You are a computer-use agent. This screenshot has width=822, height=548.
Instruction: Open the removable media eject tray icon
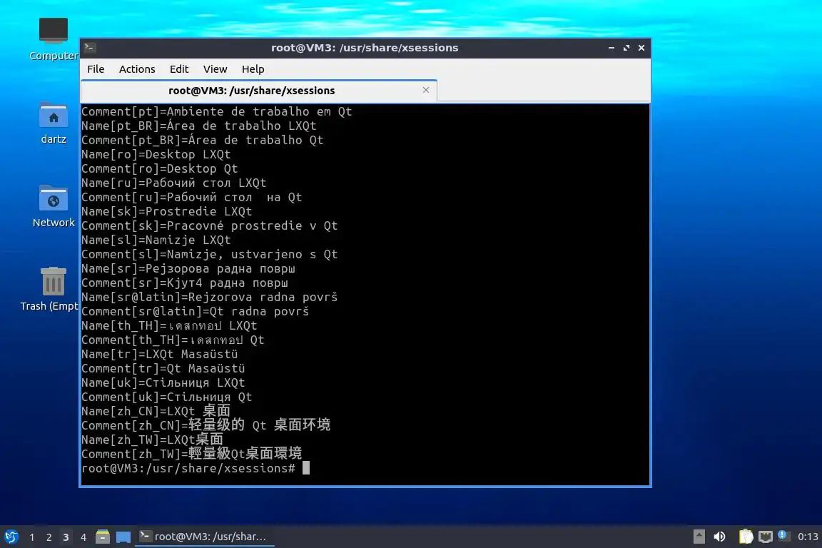click(699, 537)
